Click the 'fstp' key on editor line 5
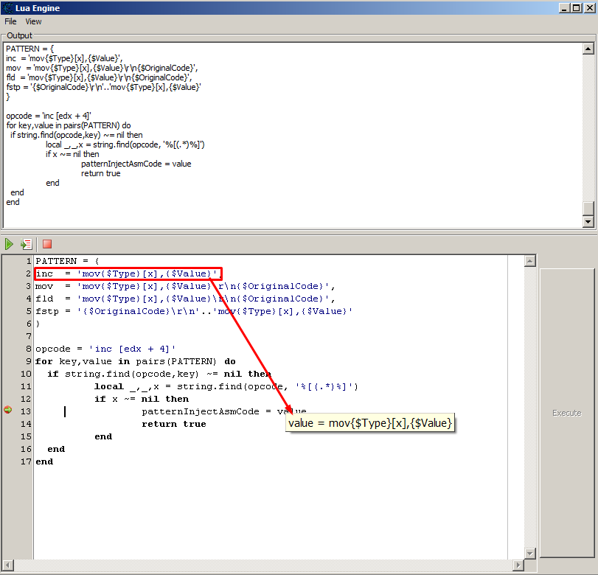598x575 pixels. coord(47,312)
